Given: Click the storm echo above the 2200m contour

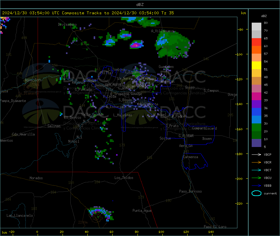Looking at the screenshot, I should tap(101, 213).
